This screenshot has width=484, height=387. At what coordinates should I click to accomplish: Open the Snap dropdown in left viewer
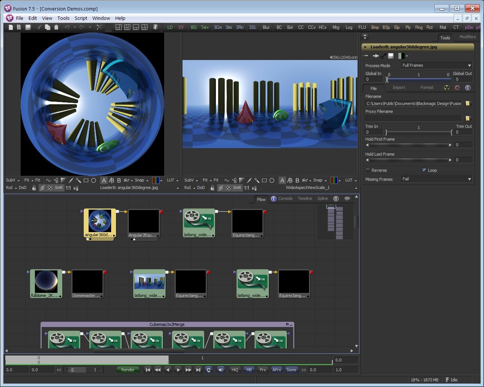(142, 180)
